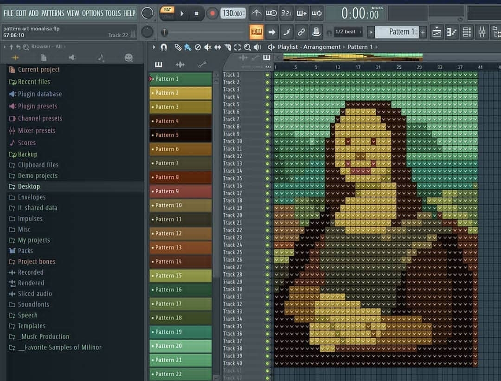This screenshot has height=381, width=501.
Task: Select the Zoom tool in playlist toolbar
Action: (x=247, y=47)
